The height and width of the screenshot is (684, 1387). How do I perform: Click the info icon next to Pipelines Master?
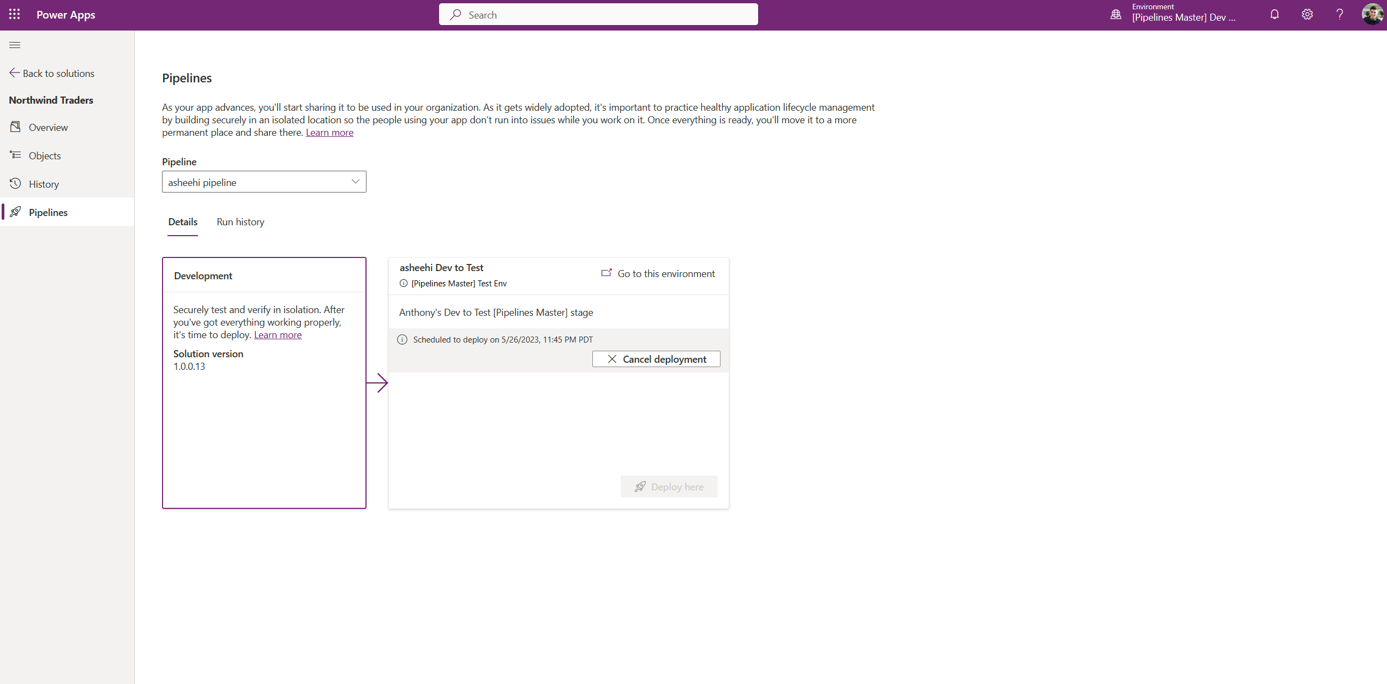point(404,283)
